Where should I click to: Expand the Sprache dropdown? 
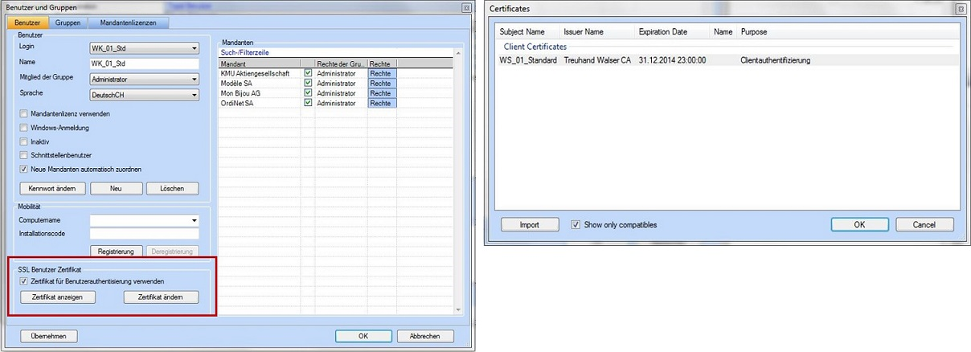click(194, 96)
